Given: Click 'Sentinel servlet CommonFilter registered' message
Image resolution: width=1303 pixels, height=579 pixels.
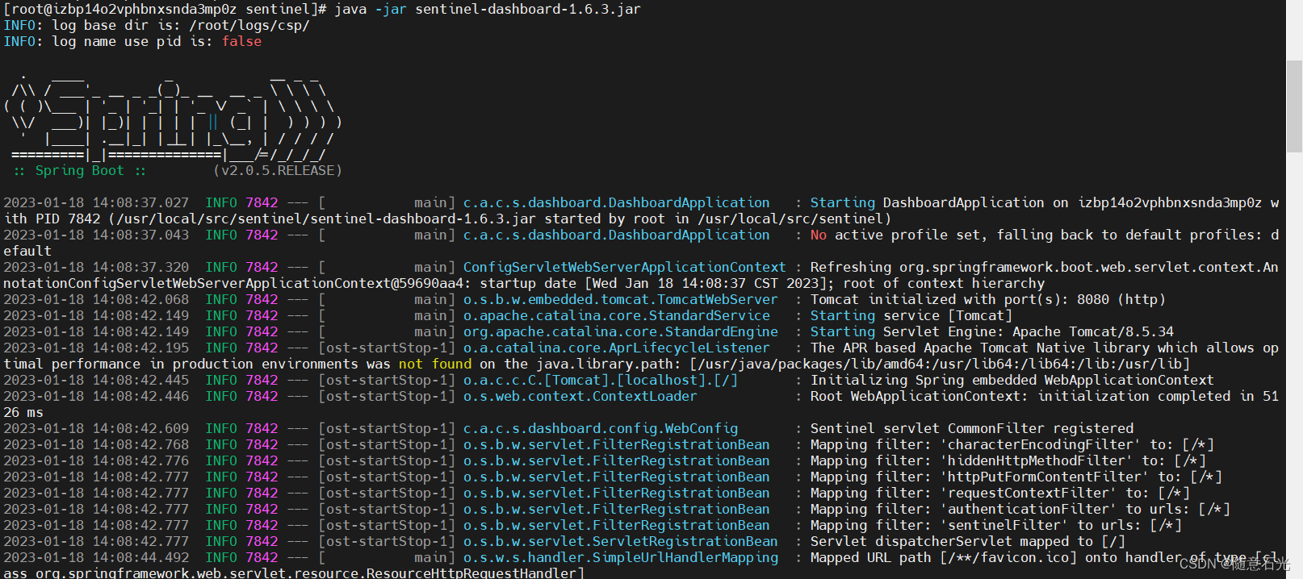Looking at the screenshot, I should (972, 428).
